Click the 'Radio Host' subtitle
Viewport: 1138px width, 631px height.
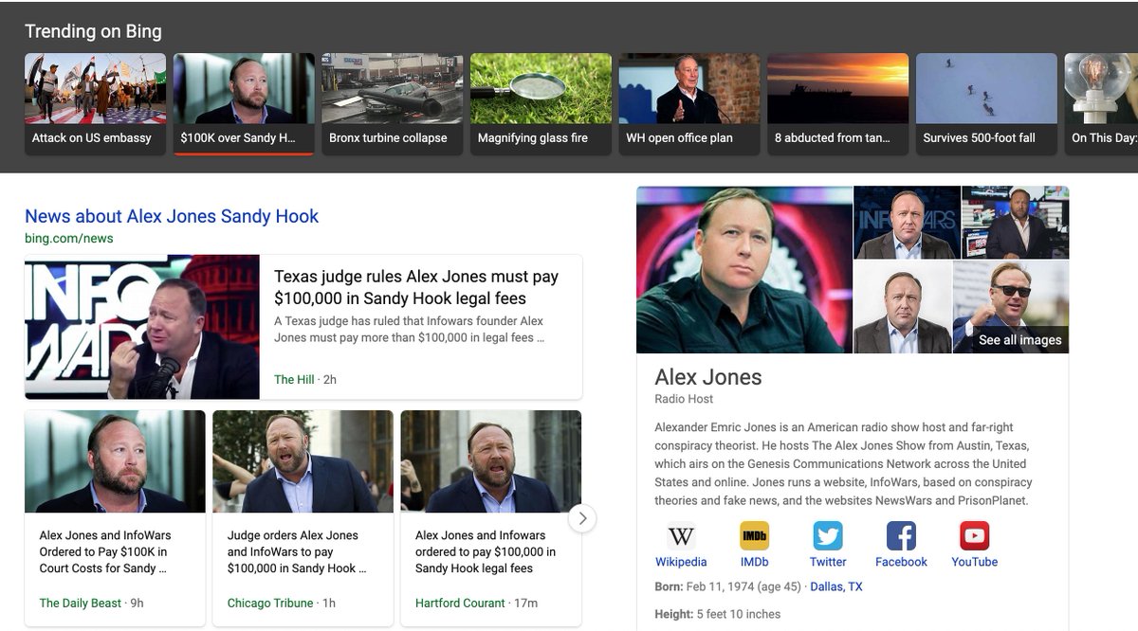tap(682, 399)
